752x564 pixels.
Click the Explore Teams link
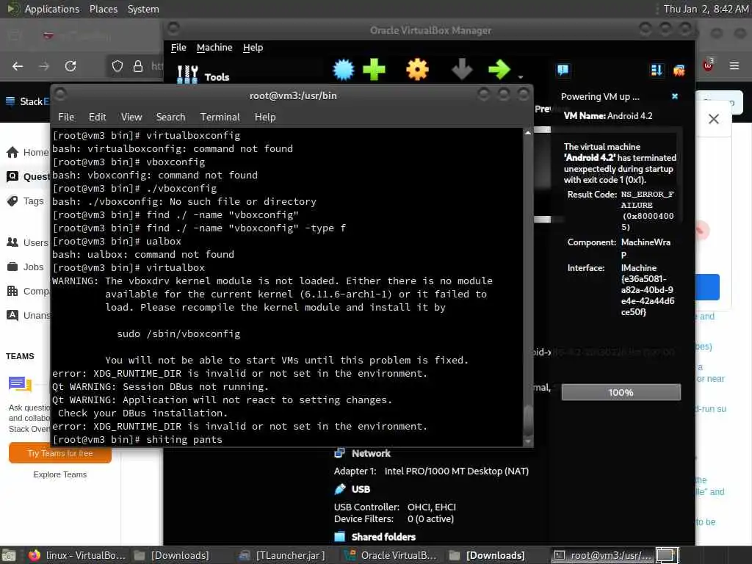[x=60, y=474]
